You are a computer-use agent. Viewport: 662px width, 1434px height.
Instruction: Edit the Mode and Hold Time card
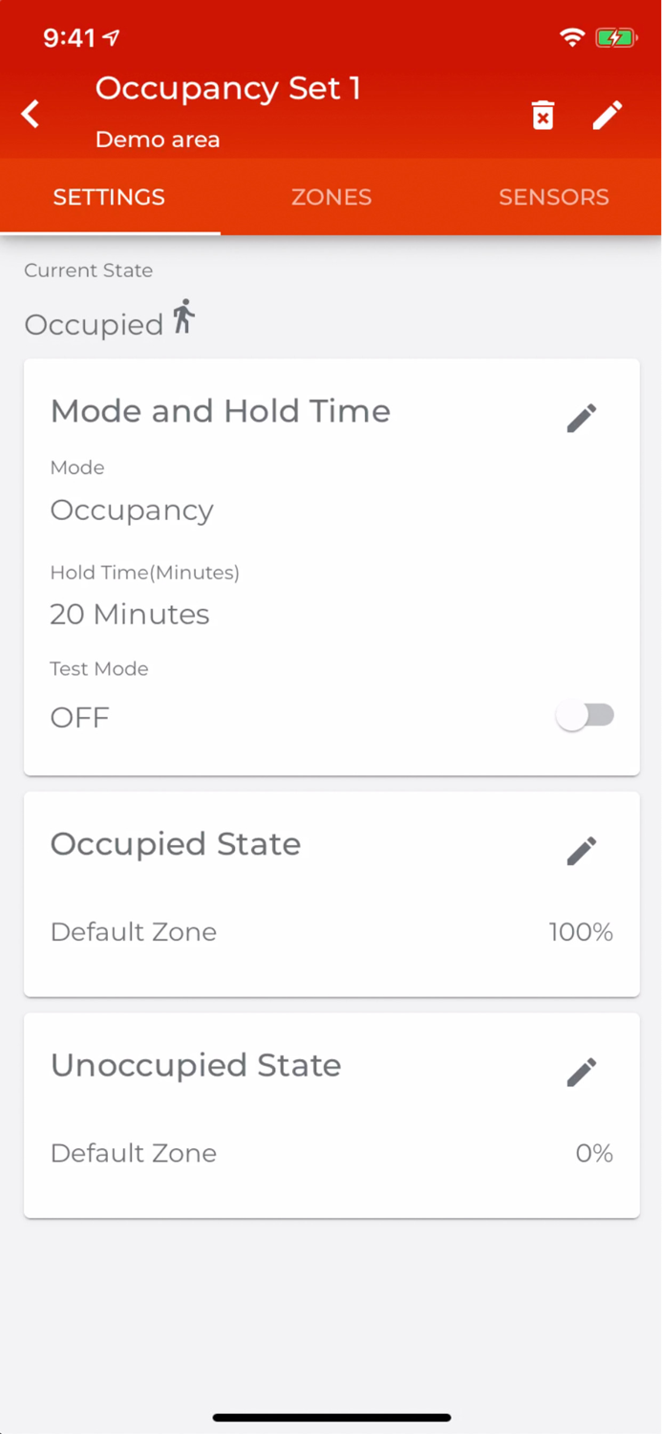click(x=581, y=418)
